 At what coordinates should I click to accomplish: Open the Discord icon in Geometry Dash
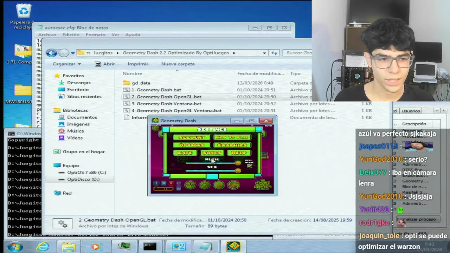coord(179,189)
